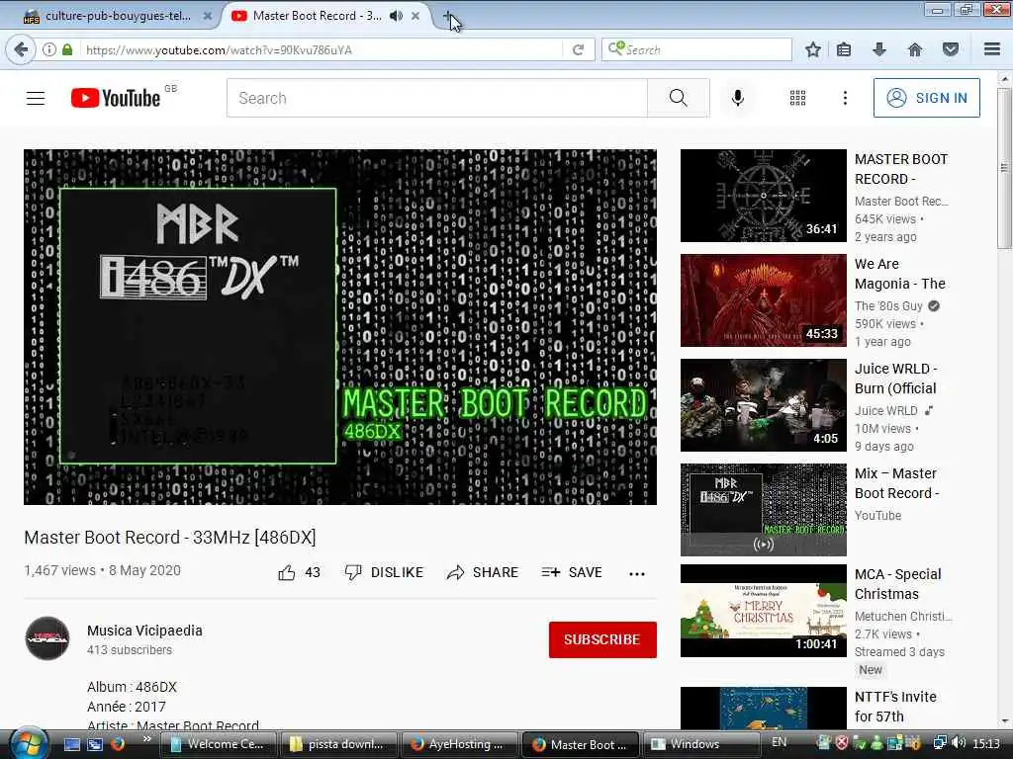Image resolution: width=1013 pixels, height=759 pixels.
Task: Open the MASTER BOOT RECORD 36:41 thumbnail
Action: coord(763,196)
